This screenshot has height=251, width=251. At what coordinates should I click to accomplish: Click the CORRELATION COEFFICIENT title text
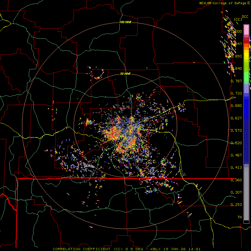click(81, 249)
